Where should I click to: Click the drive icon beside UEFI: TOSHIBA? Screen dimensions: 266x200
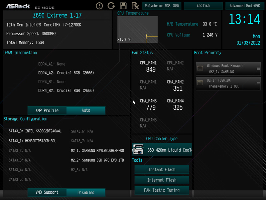200,83
